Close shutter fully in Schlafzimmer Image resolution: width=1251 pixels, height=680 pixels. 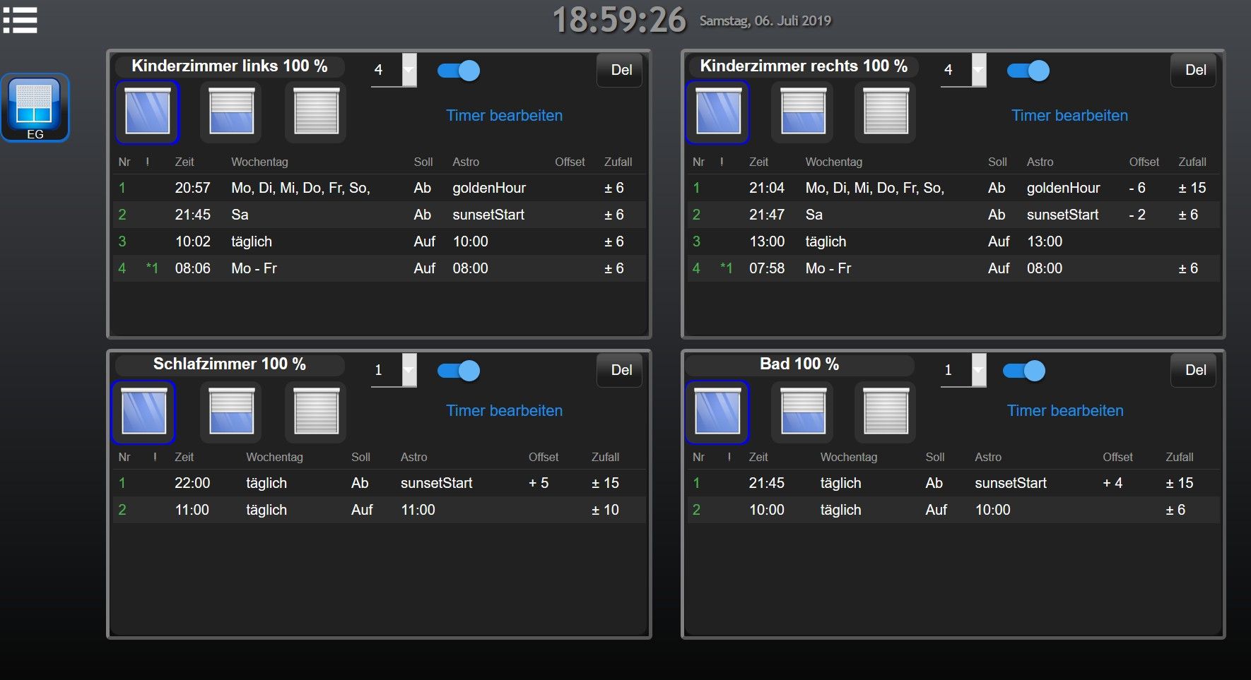coord(316,412)
